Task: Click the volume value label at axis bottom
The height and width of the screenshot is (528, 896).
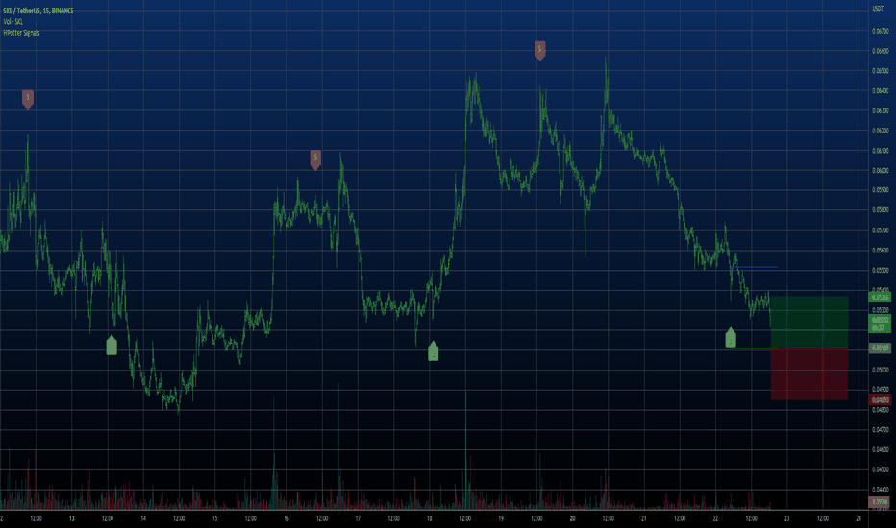Action: [880, 502]
